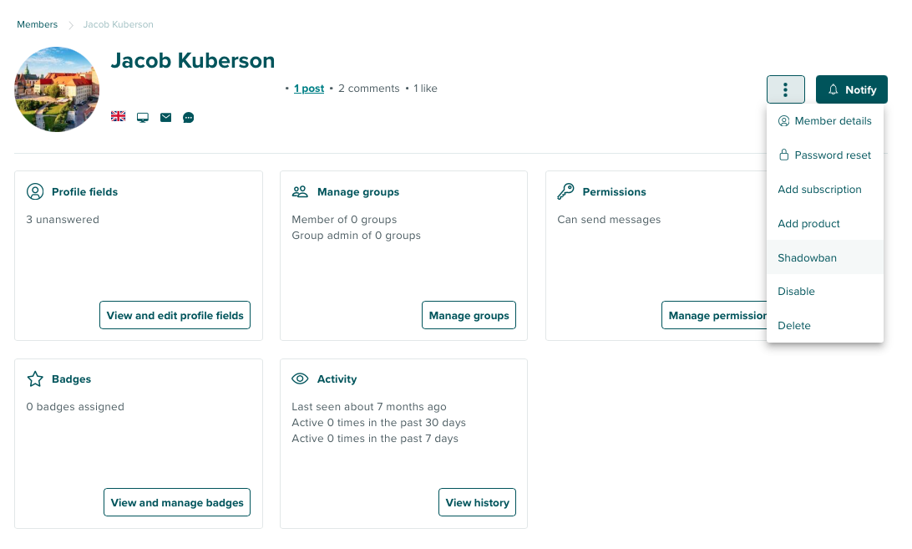Open the 1 post link
This screenshot has height=549, width=912.
point(309,89)
